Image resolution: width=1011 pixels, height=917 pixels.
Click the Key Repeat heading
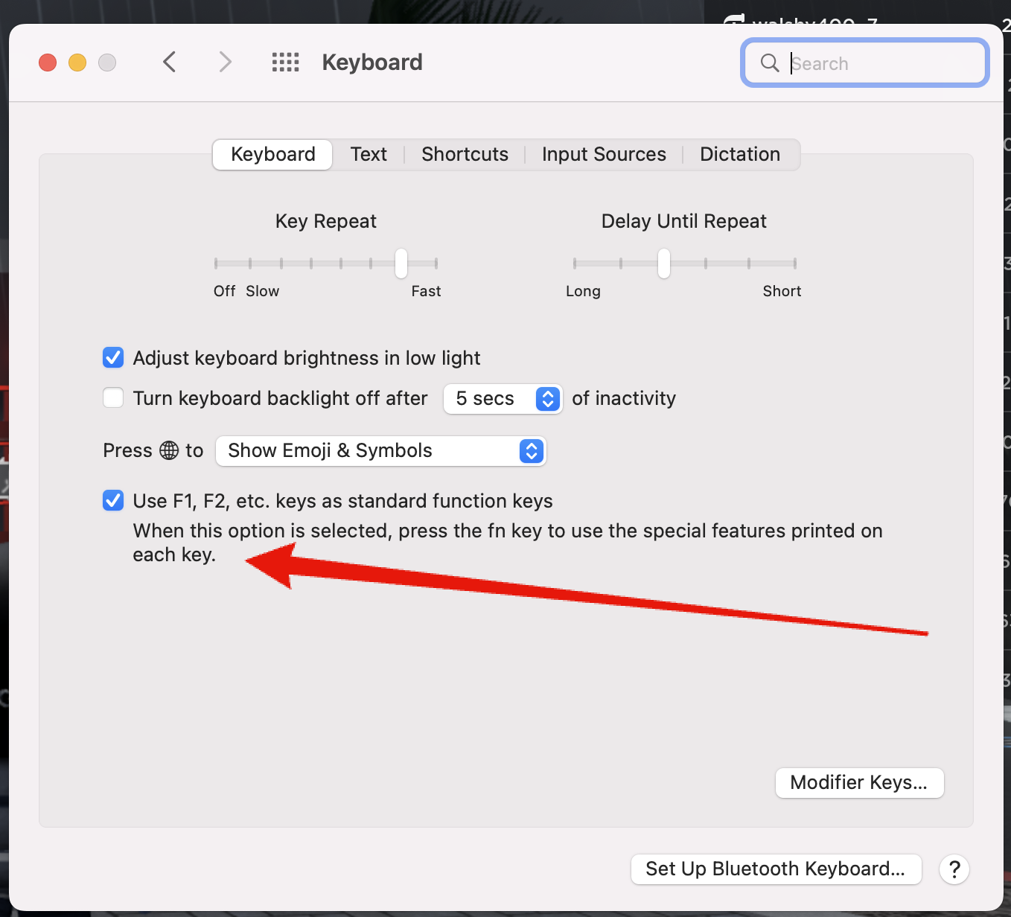click(x=326, y=221)
